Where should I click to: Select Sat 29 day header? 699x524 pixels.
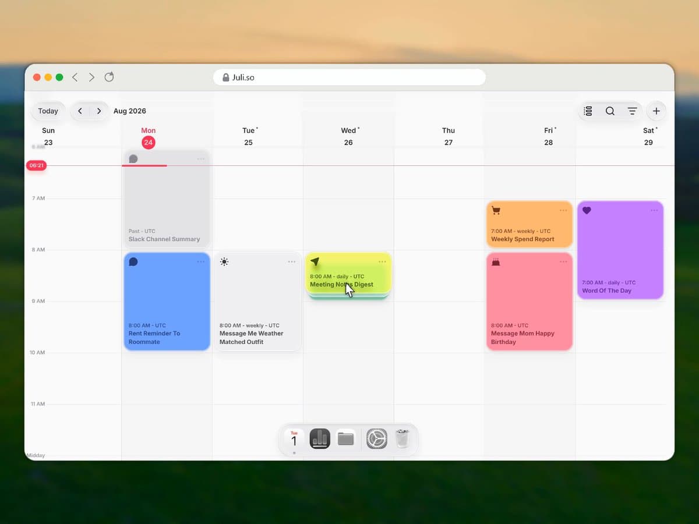[648, 136]
